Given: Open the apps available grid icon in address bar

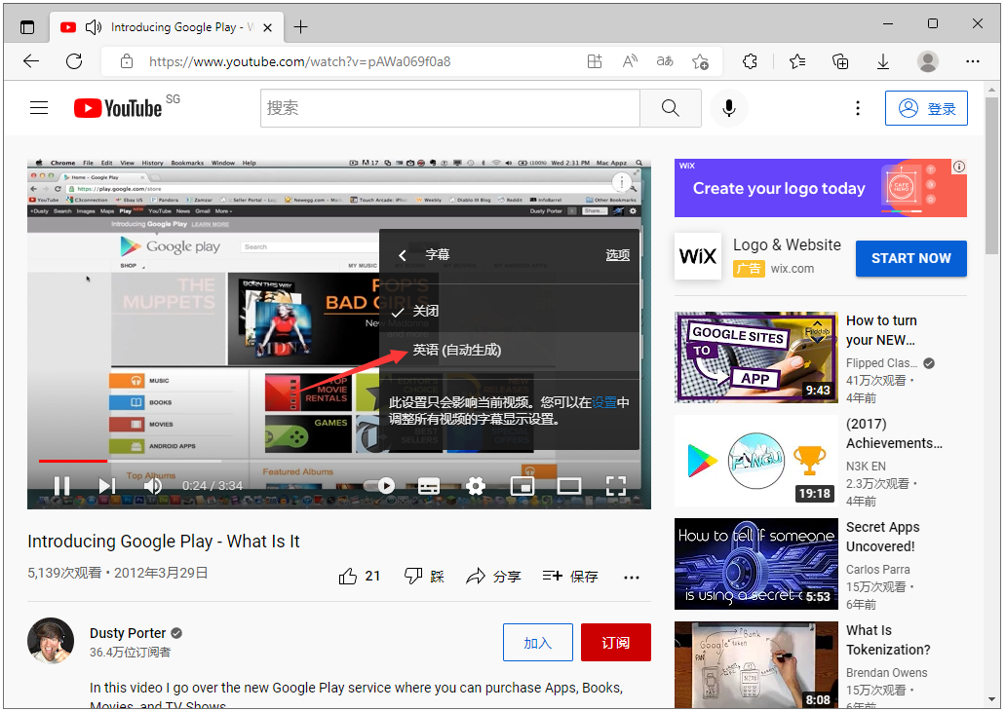Looking at the screenshot, I should pos(595,61).
